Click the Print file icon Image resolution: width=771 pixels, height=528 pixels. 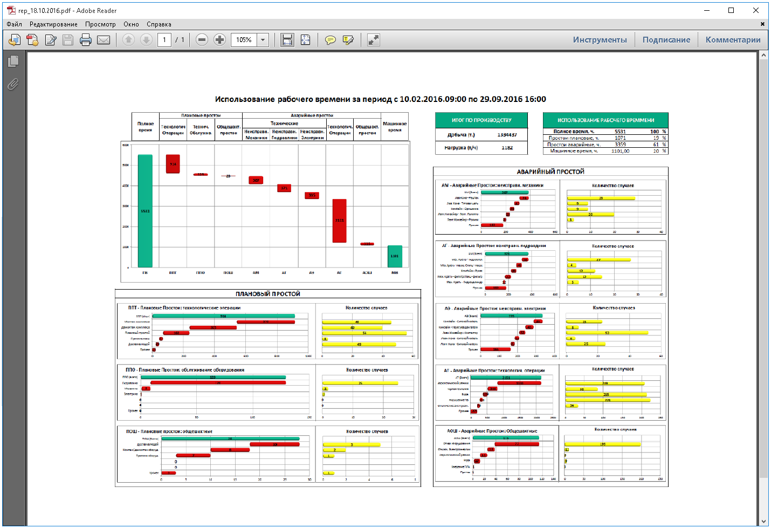click(86, 40)
